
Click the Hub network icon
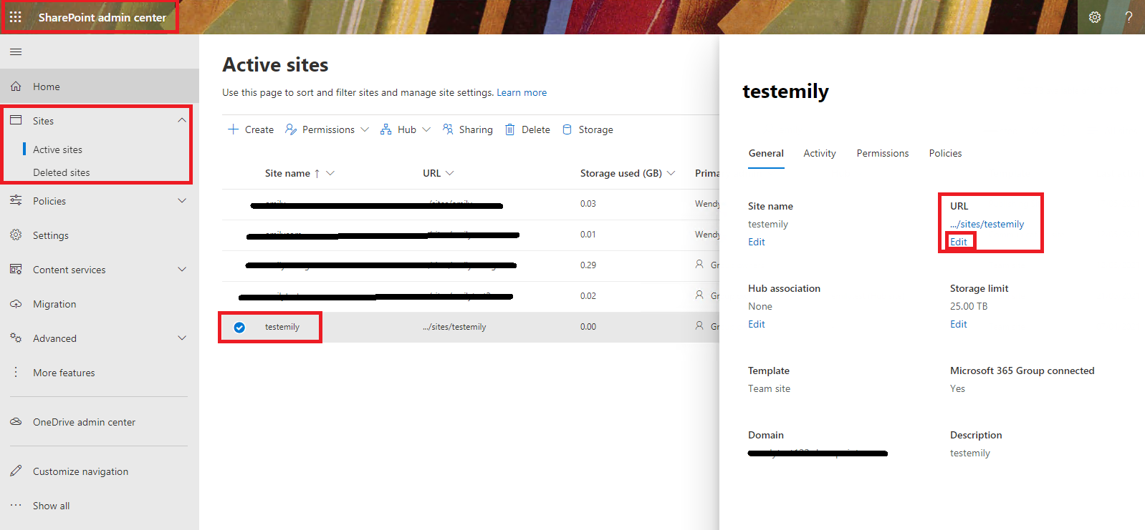pyautogui.click(x=385, y=129)
